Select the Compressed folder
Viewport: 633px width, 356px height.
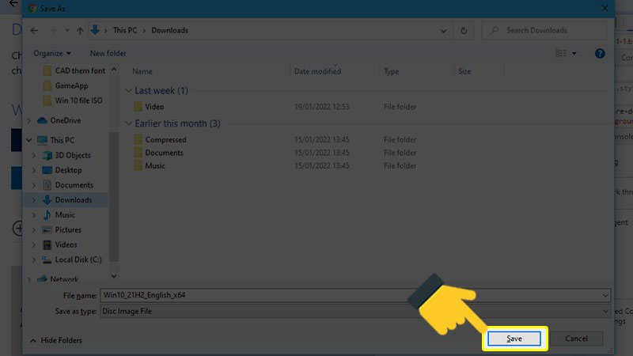165,140
